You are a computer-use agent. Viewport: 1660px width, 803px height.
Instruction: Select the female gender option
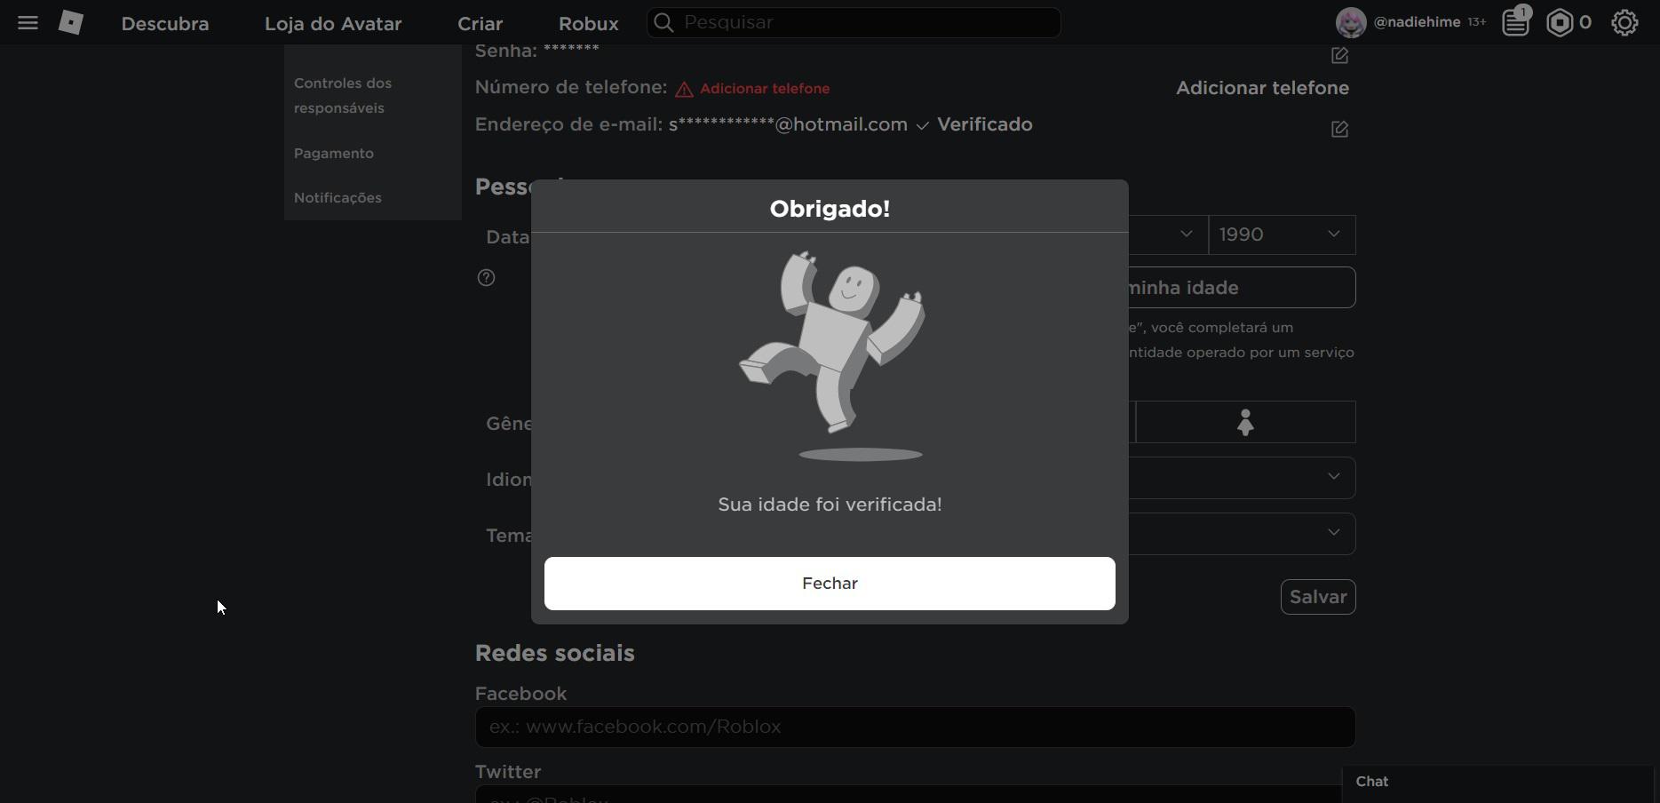(1245, 422)
